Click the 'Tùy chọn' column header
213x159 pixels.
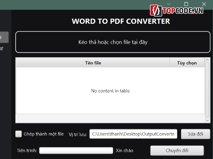pyautogui.click(x=187, y=63)
